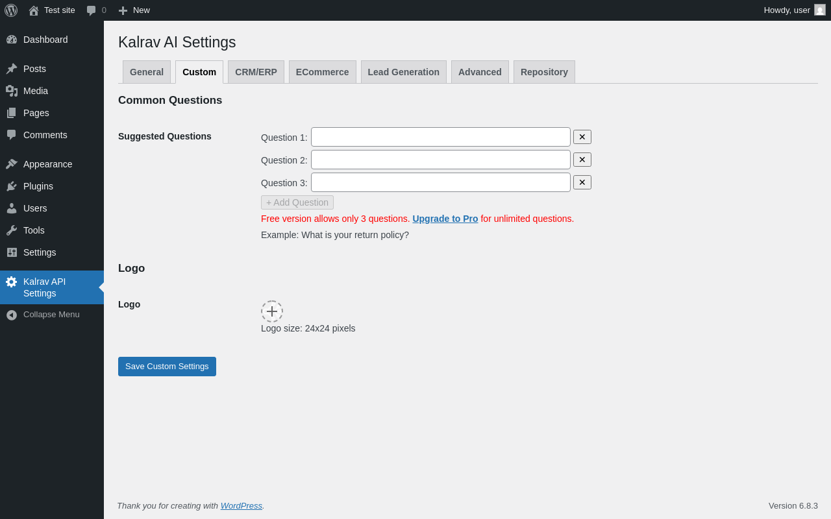Remove Question 1 with its X button
This screenshot has height=519, width=831.
click(x=582, y=137)
